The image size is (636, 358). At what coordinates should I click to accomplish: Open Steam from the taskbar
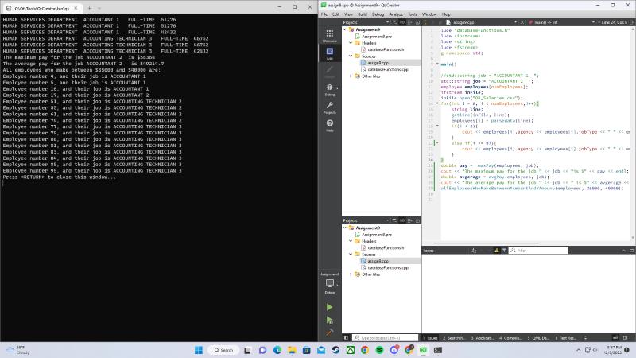(x=335, y=350)
